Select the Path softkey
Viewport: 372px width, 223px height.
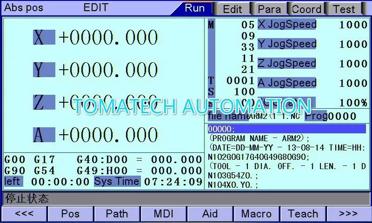(117, 214)
